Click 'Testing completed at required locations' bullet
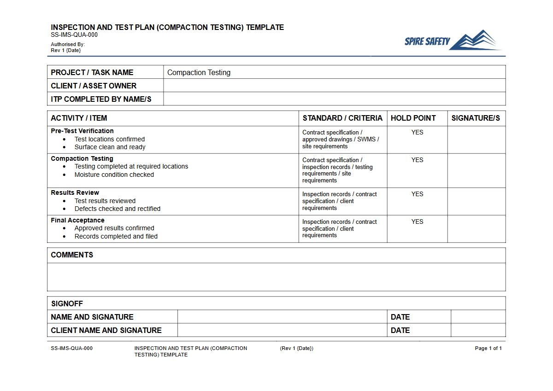Viewport: 553px width, 391px height. (131, 166)
